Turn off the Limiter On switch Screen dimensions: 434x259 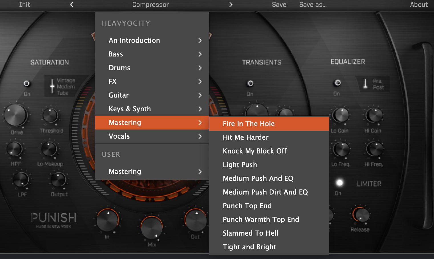click(x=339, y=183)
